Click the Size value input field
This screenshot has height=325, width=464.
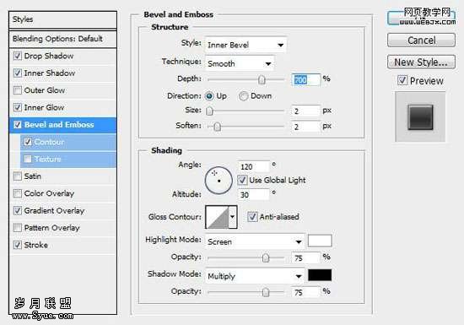[x=305, y=111]
